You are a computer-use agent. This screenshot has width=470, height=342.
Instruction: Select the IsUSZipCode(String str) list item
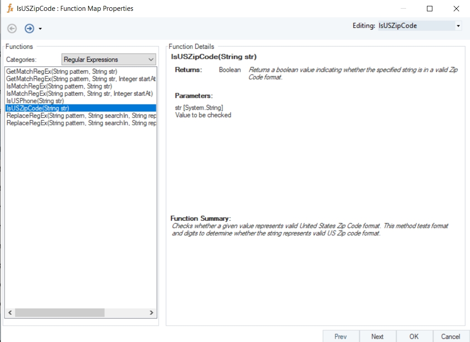(38, 108)
